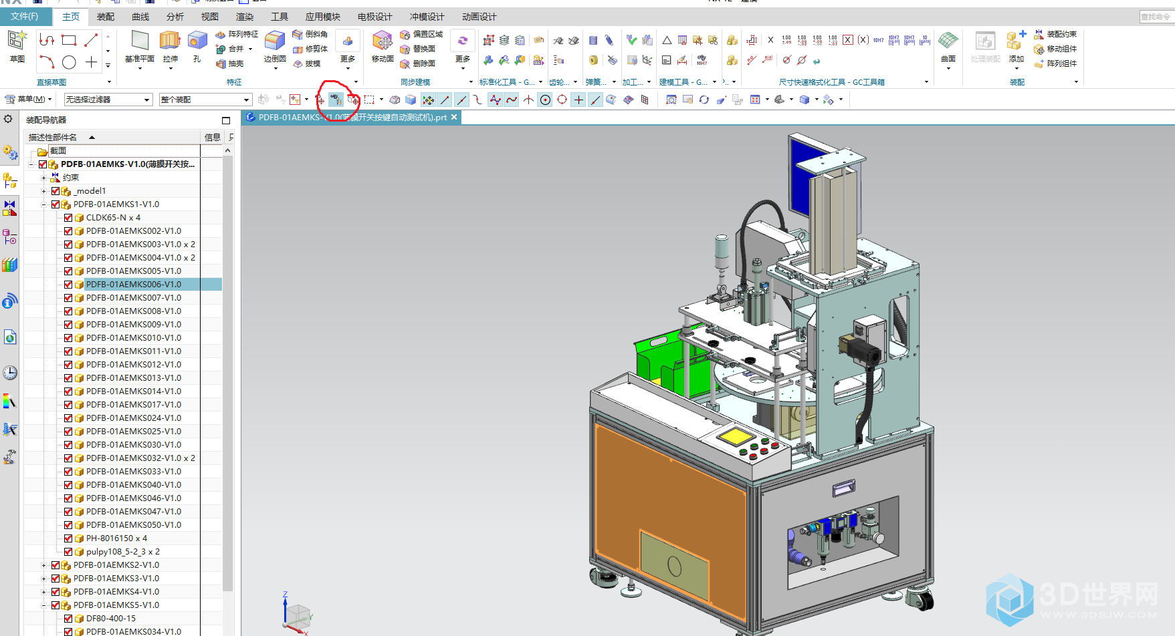Screen dimensions: 1175x636
Task: Uncheck the PH-8016150 x 4 component
Action: [68, 538]
